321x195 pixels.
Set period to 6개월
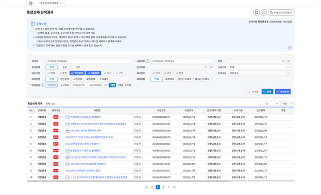coord(128,85)
